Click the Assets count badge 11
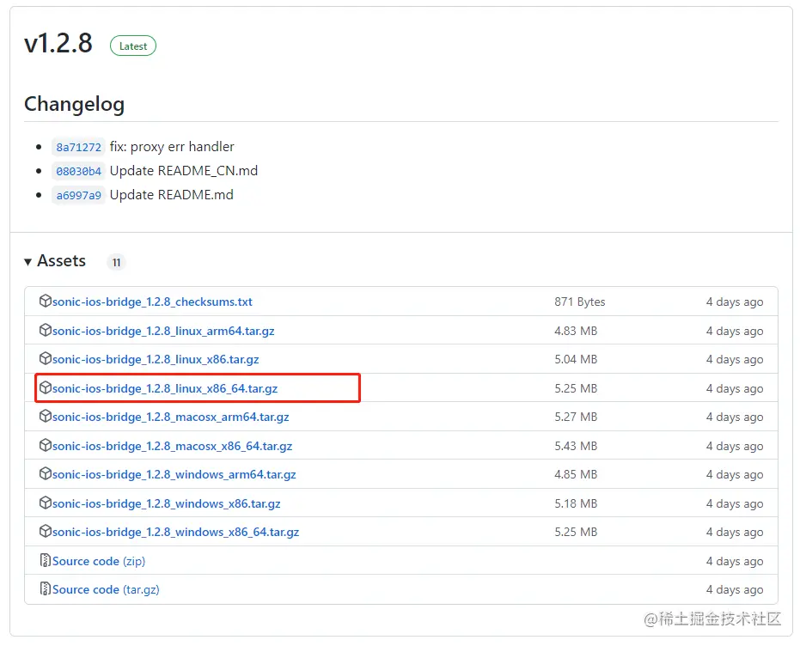 [116, 263]
